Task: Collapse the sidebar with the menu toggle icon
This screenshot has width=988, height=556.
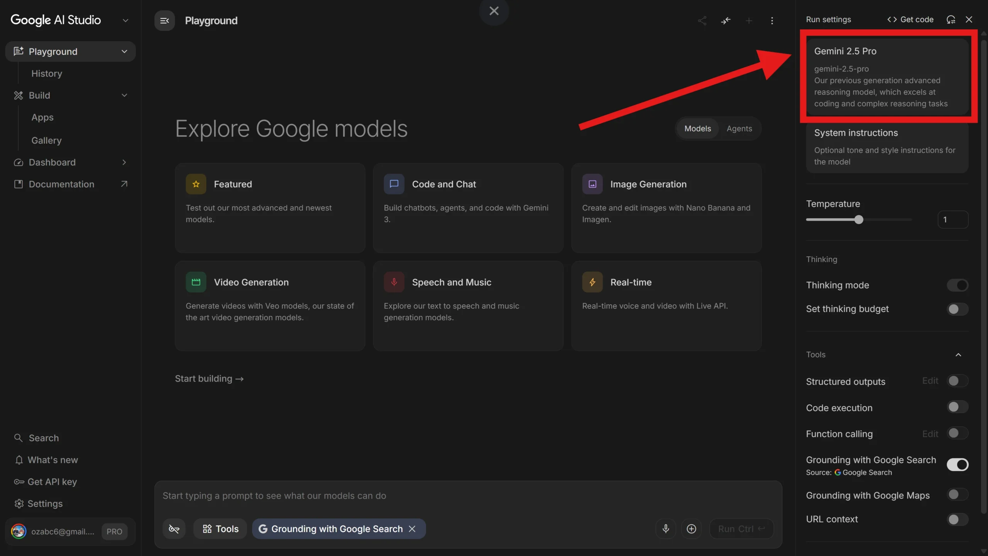Action: pos(164,20)
